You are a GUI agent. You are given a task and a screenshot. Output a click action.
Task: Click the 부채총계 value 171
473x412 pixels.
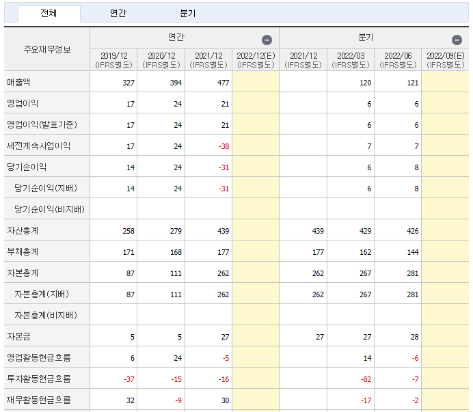click(129, 252)
